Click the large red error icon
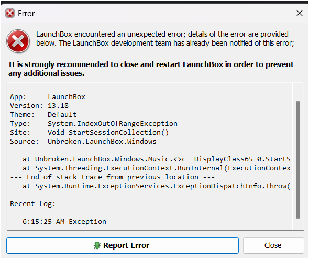Viewport: 309px width, 259px height. [18, 41]
